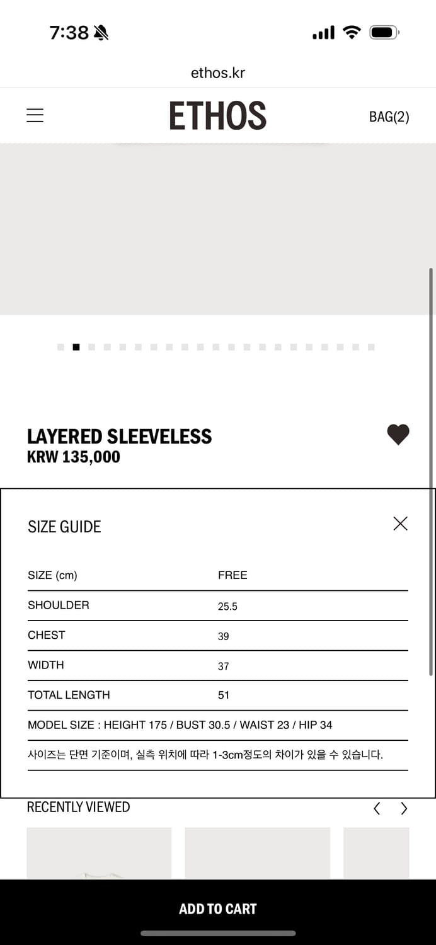Open second recently viewed product thumbnail
The image size is (436, 945).
pos(257,853)
